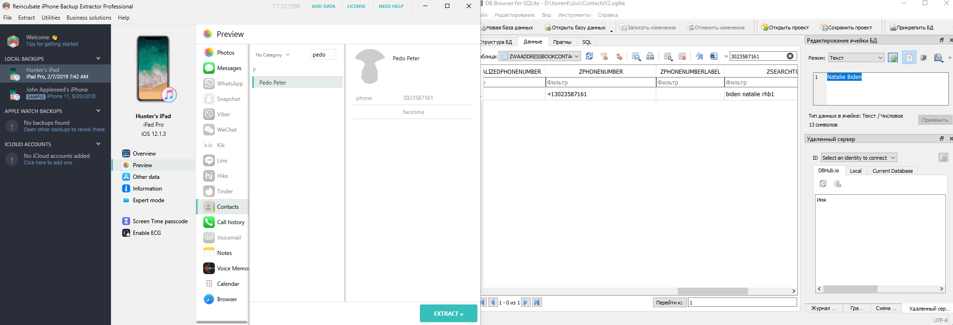Viewport: 953px width, 325px height.
Task: Refresh the DBHub.io remote list
Action: point(823,184)
